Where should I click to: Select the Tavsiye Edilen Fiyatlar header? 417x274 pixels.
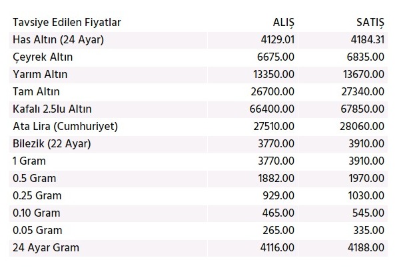point(67,23)
